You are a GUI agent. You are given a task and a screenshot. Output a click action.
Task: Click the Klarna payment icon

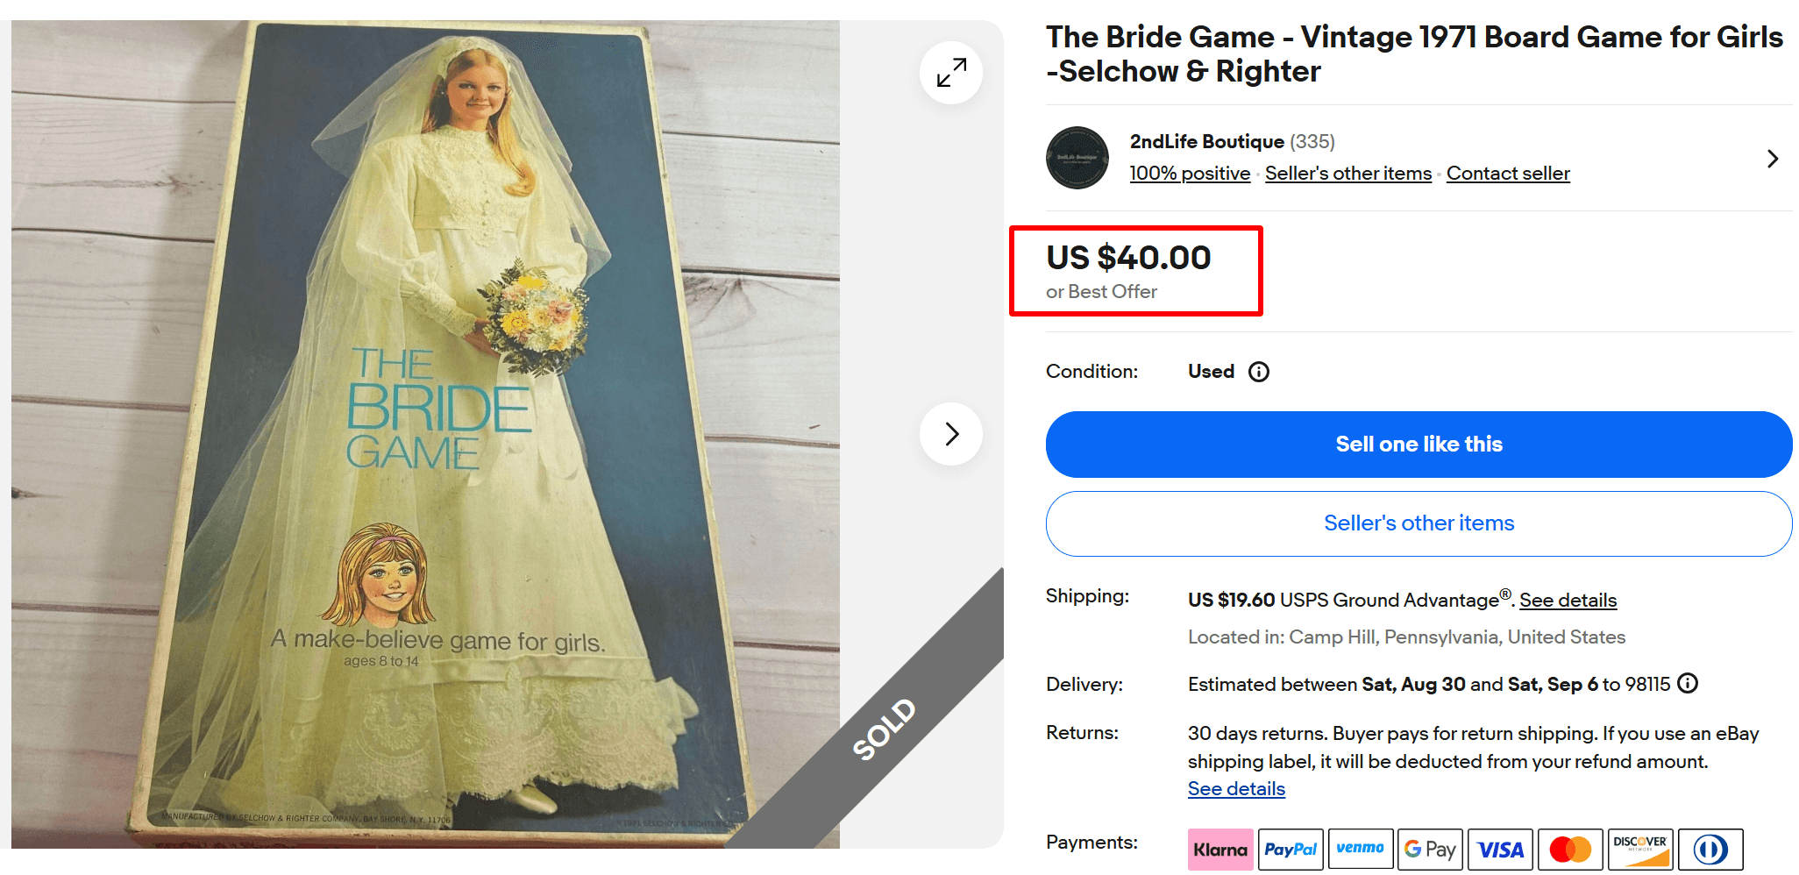1220,849
